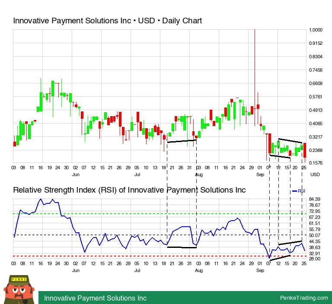The width and height of the screenshot is (332, 304).
Task: Click the RSI legend entry
Action: tap(299, 191)
